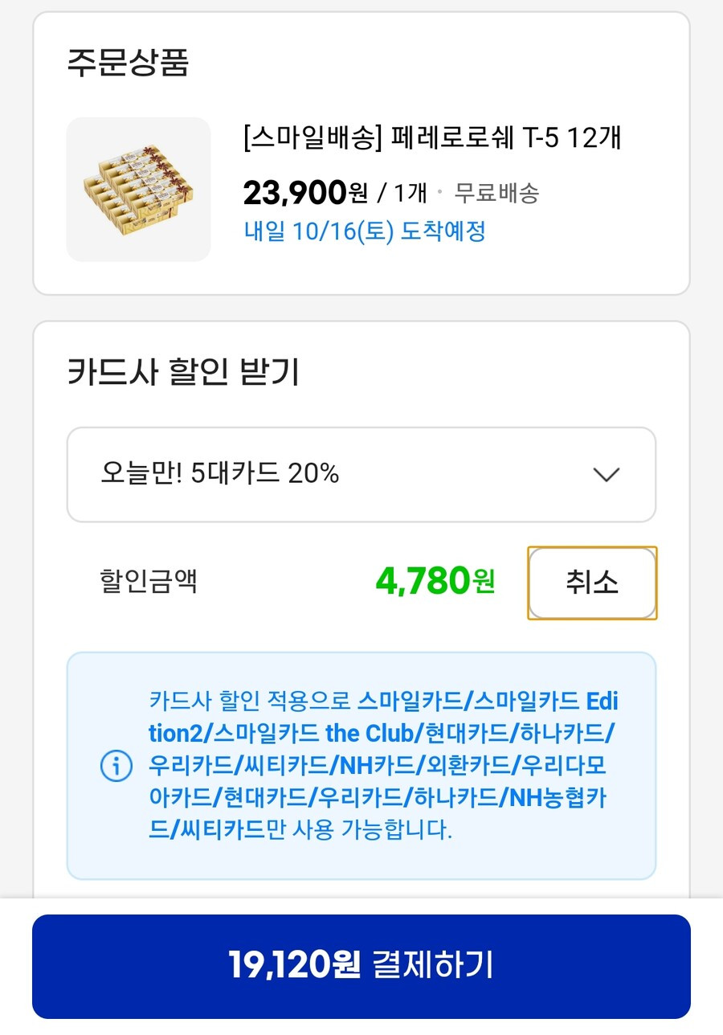723x1035 pixels.
Task: Select the 페레로로쉐 T-5 12개 product title
Action: pyautogui.click(x=432, y=138)
